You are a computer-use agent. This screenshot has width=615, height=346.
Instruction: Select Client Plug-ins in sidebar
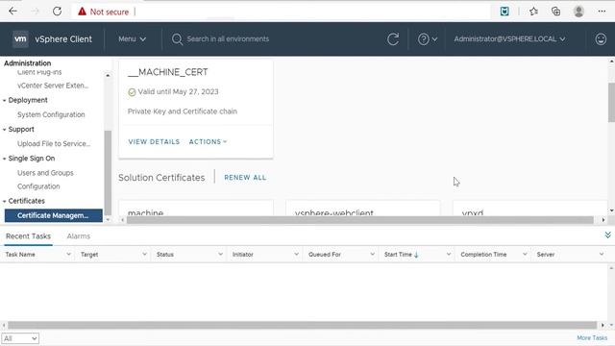[x=39, y=72]
